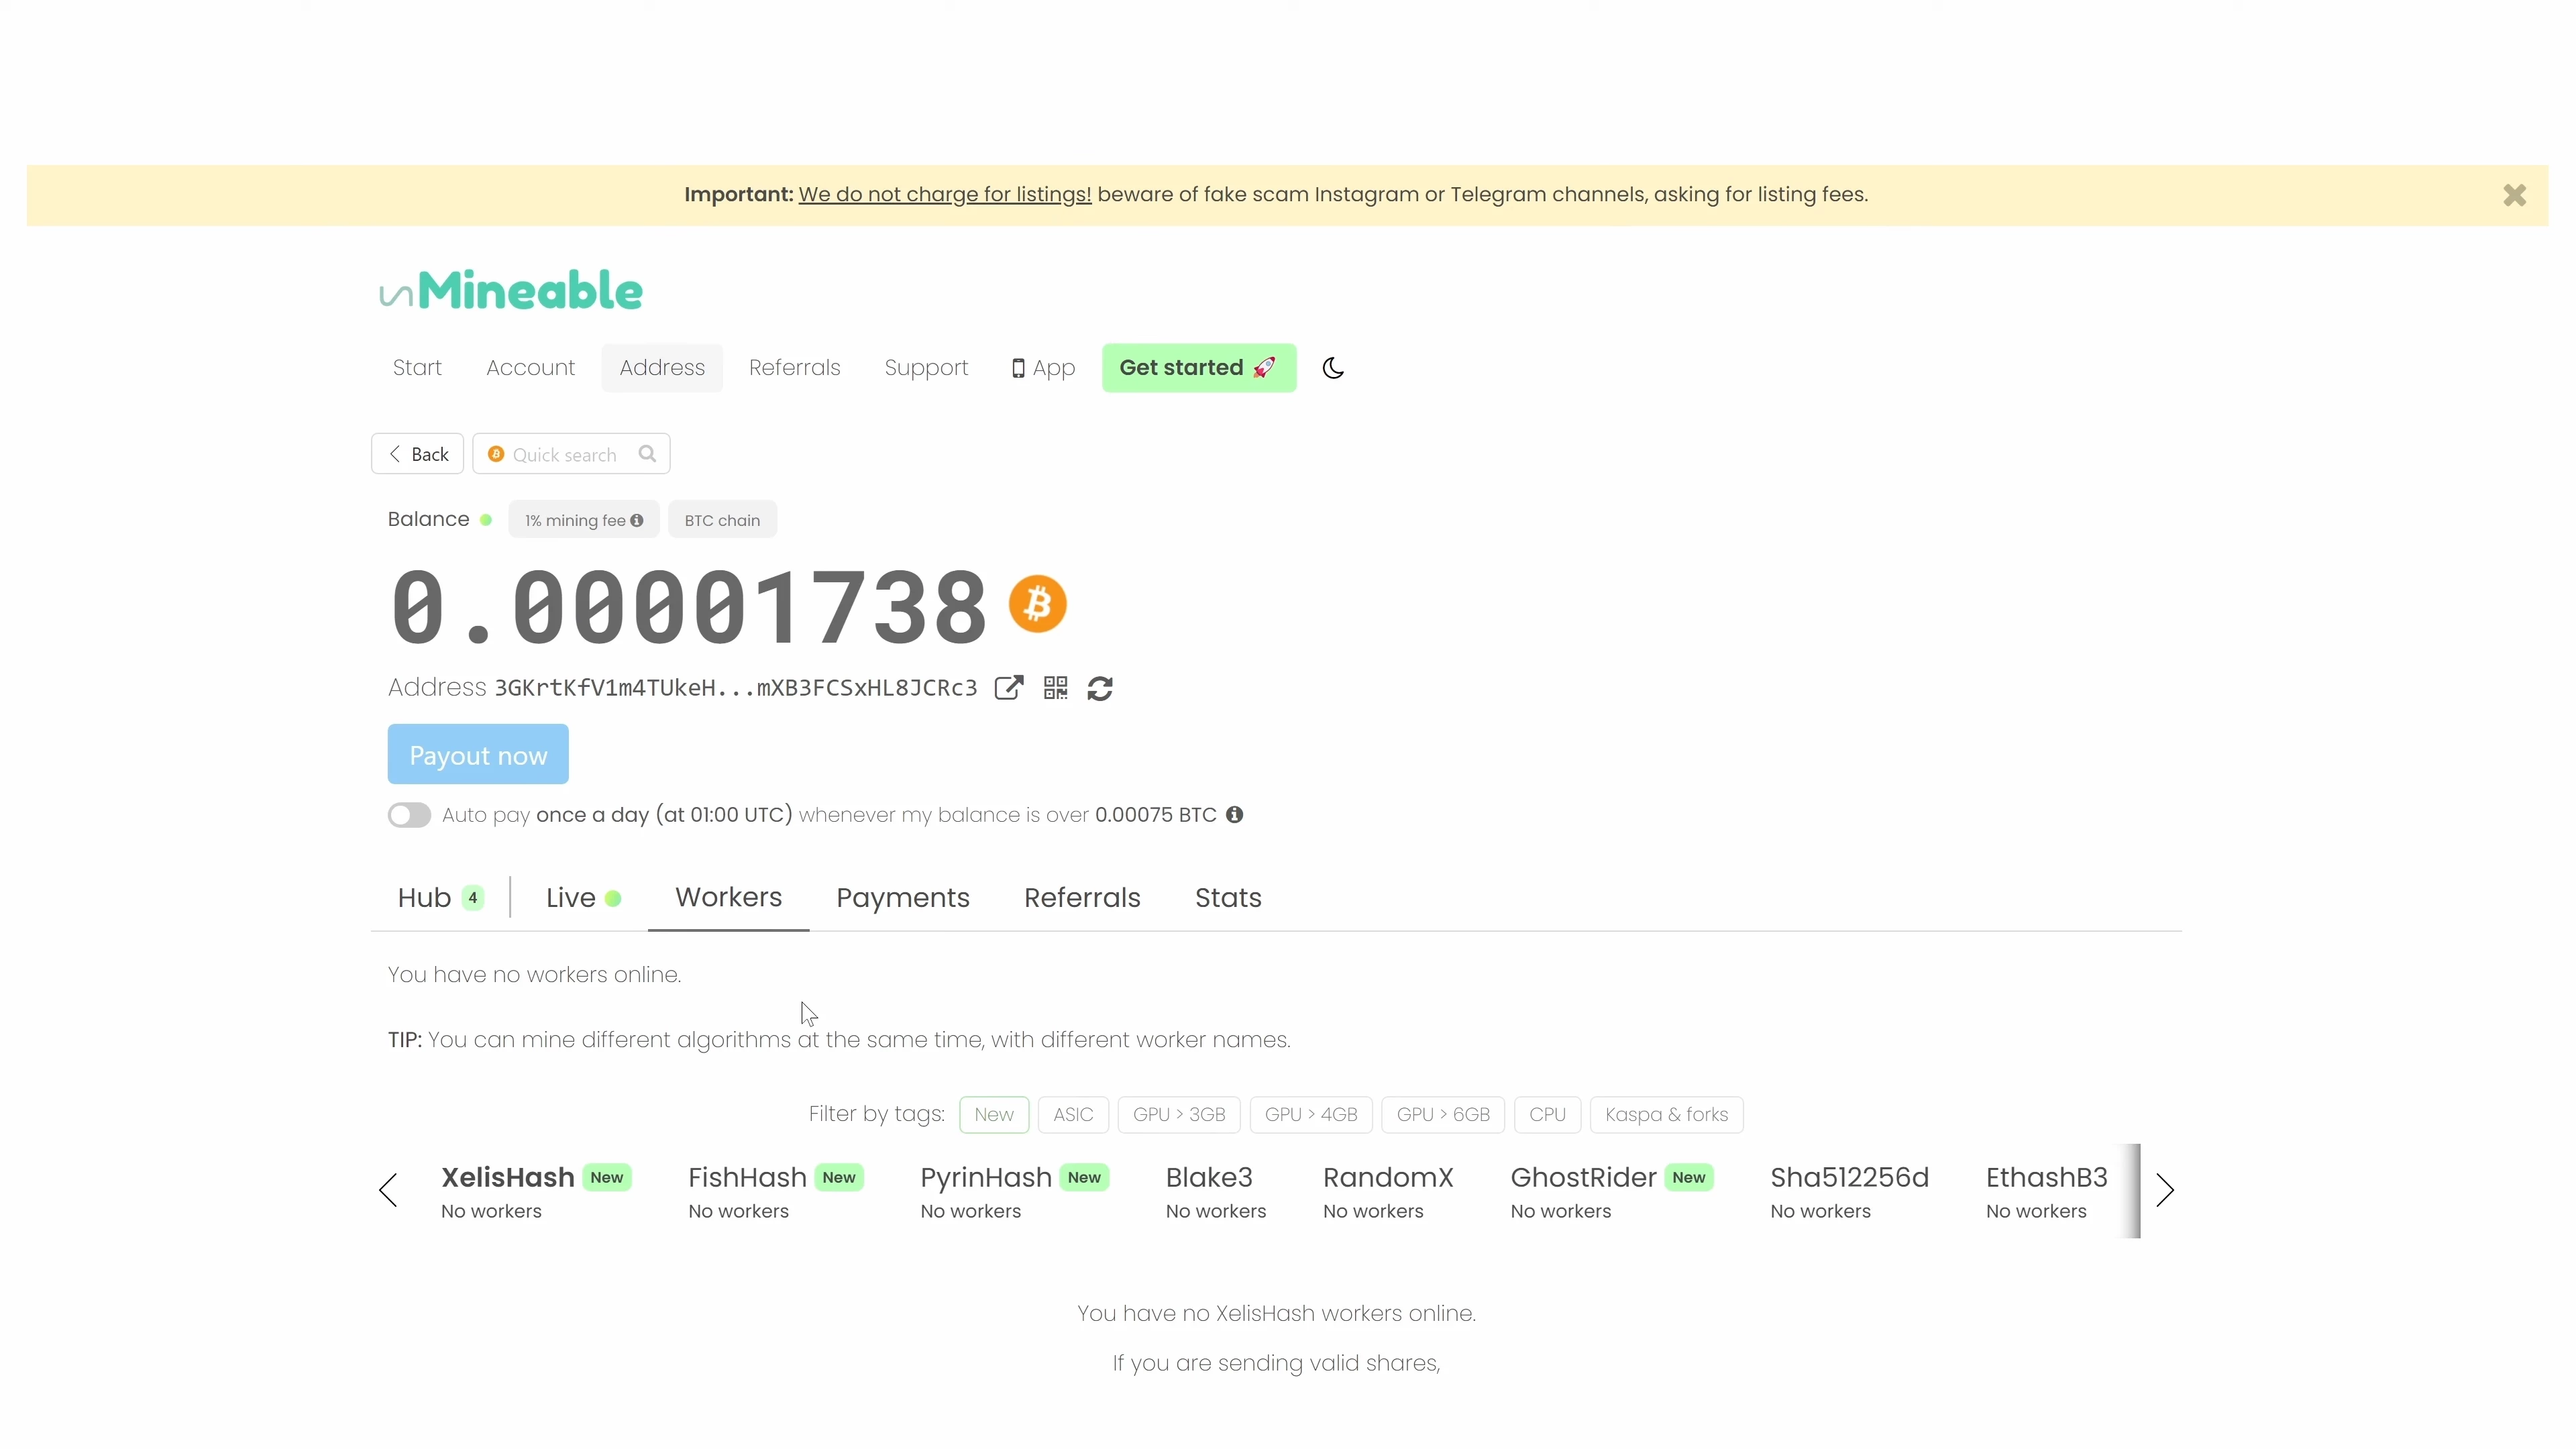Open the Hub tab
The width and height of the screenshot is (2576, 1449).
440,898
